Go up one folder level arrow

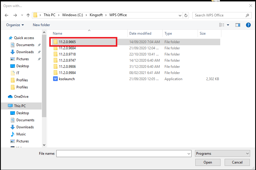click(28, 15)
